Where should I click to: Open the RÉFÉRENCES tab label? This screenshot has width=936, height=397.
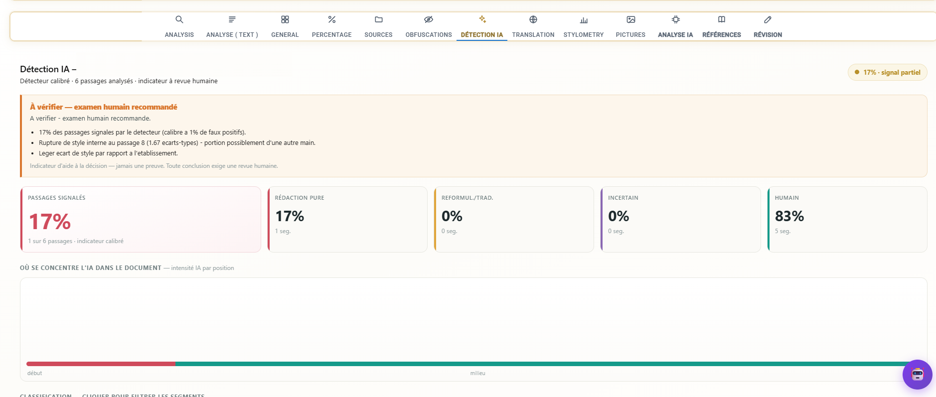[722, 35]
